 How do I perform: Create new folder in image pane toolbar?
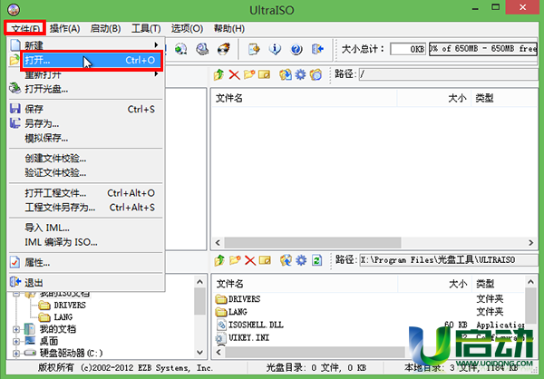coord(249,74)
